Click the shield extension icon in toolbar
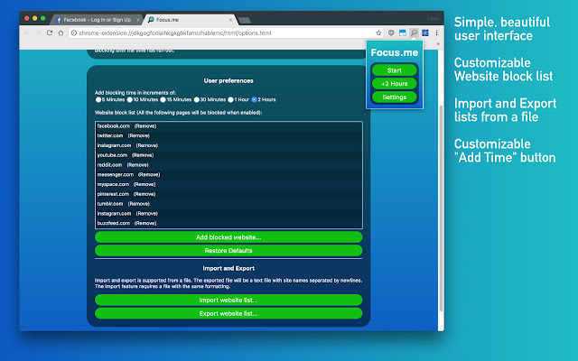The width and height of the screenshot is (578, 361). tap(391, 32)
